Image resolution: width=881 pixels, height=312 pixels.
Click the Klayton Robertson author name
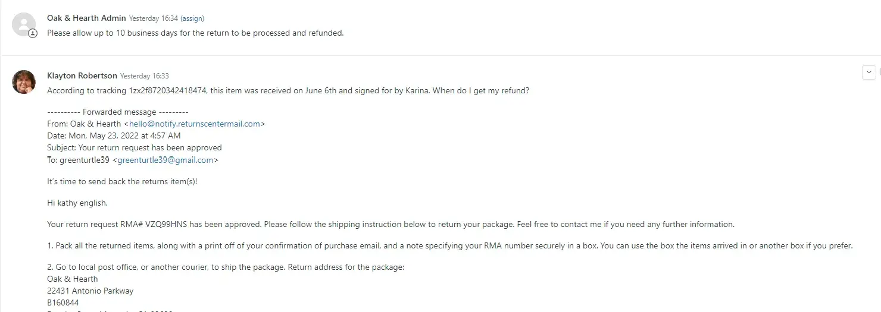82,75
